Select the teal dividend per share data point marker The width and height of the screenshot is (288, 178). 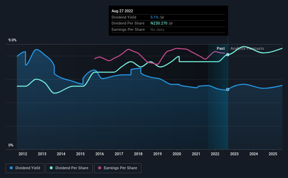(x=228, y=55)
